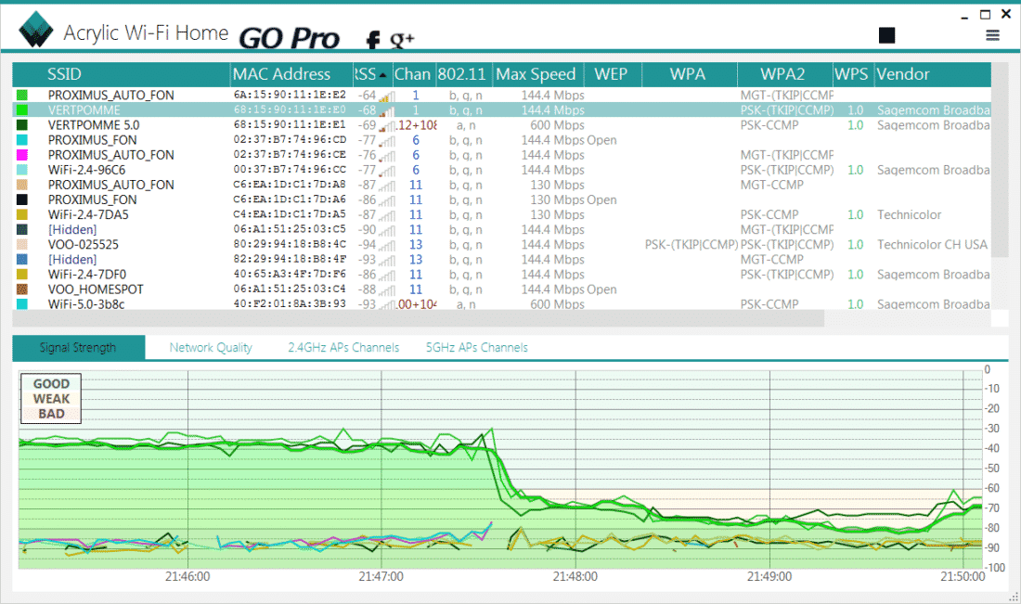Click the horizontal scrollbar under the network list

pos(419,318)
